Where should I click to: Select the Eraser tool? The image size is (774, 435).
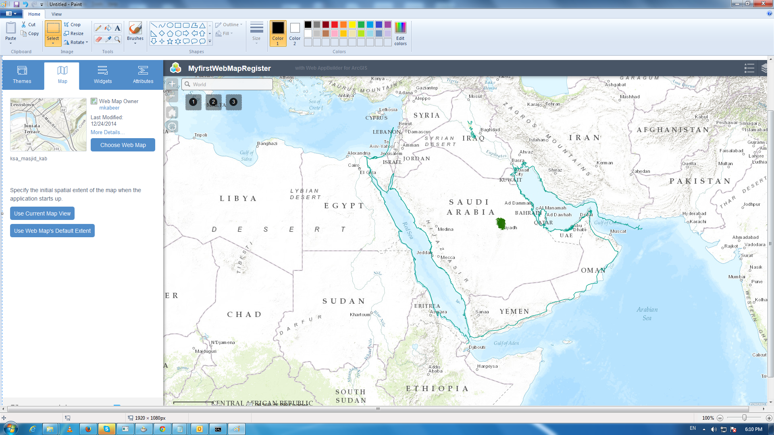click(x=98, y=39)
